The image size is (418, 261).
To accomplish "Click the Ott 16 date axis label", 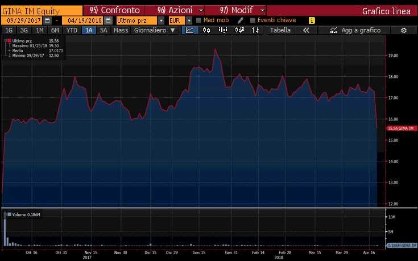I will click(x=31, y=252).
